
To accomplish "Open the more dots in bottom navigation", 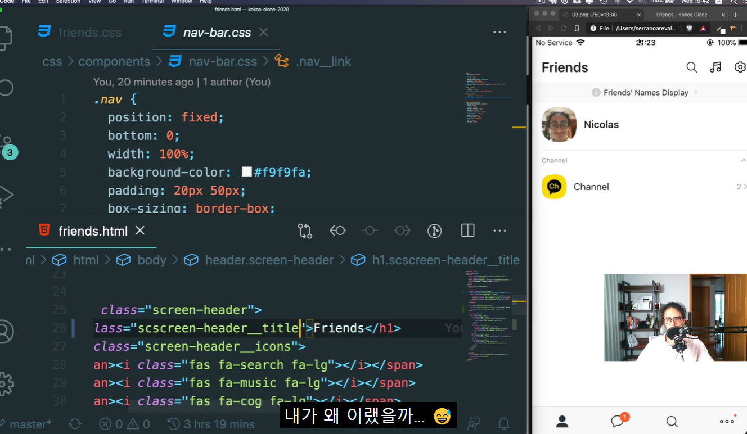I will coord(727,421).
